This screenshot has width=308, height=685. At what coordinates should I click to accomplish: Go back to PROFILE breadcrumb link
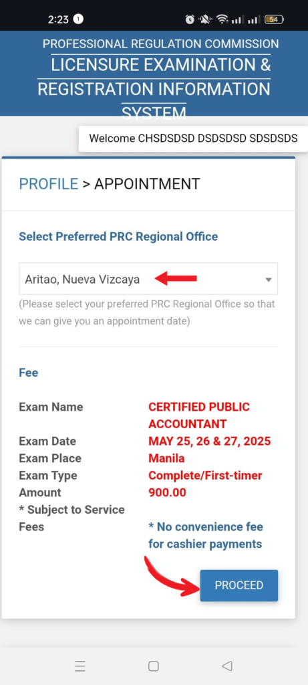[x=48, y=184]
